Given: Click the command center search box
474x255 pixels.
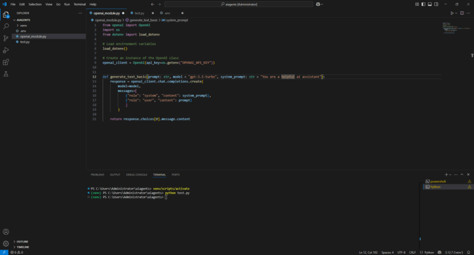Looking at the screenshot, I should tap(239, 4).
